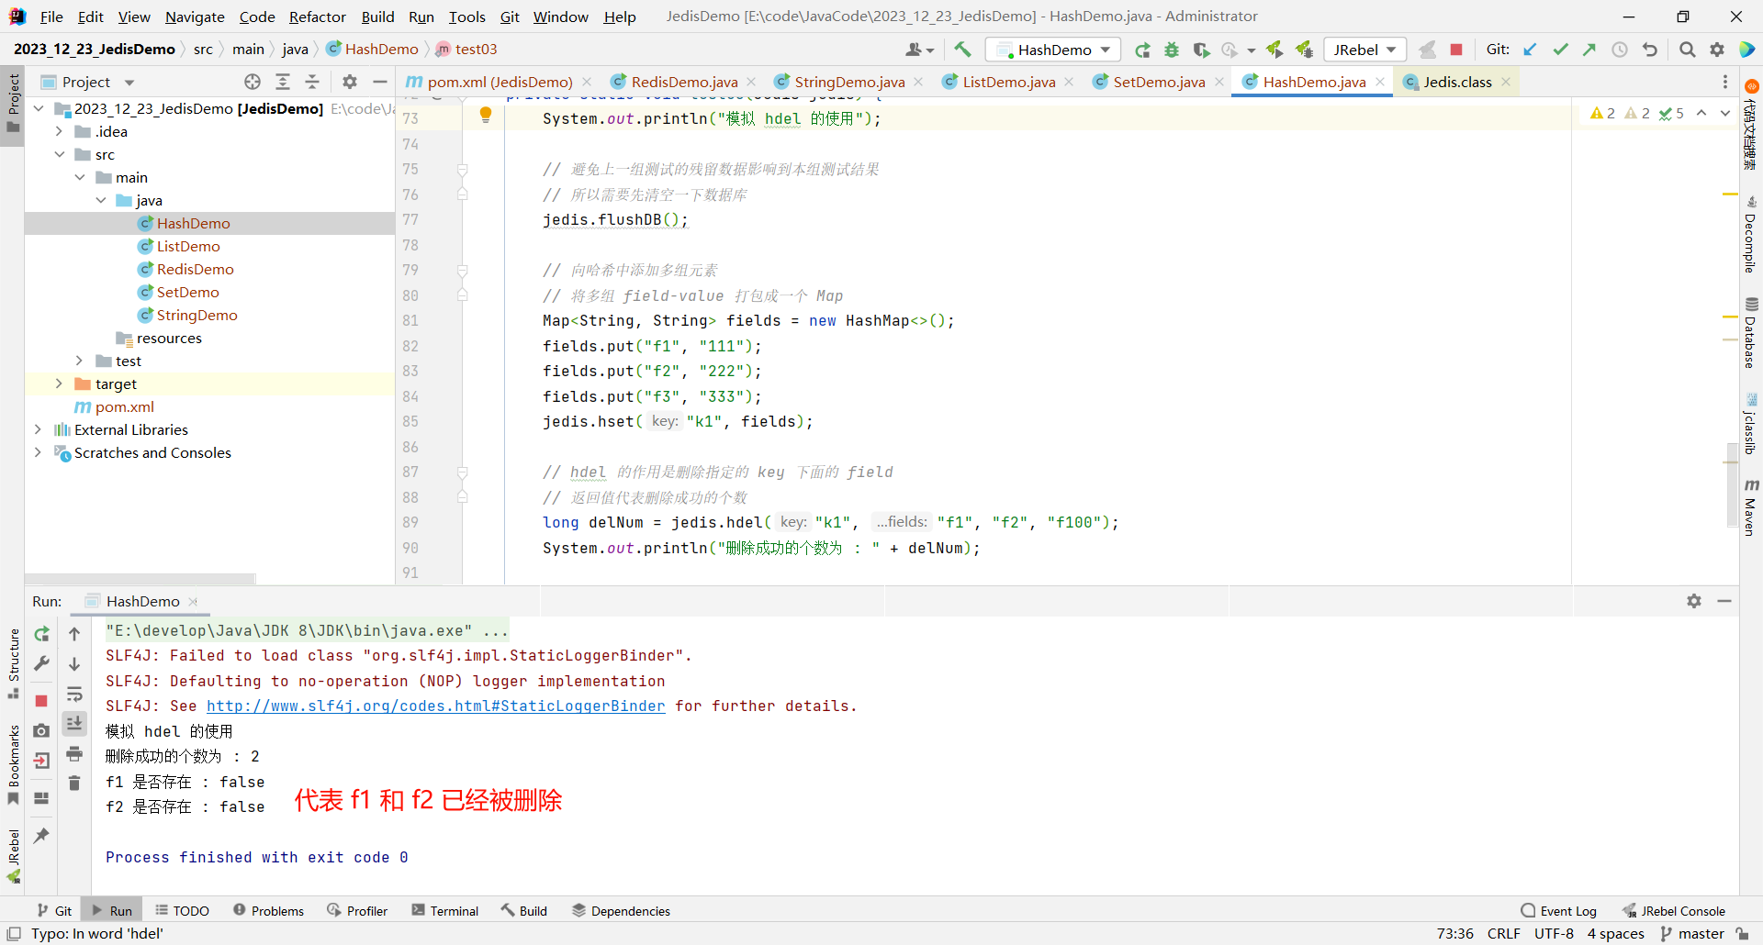The width and height of the screenshot is (1763, 945).
Task: Open Search Everywhere magnifier
Action: click(1687, 50)
